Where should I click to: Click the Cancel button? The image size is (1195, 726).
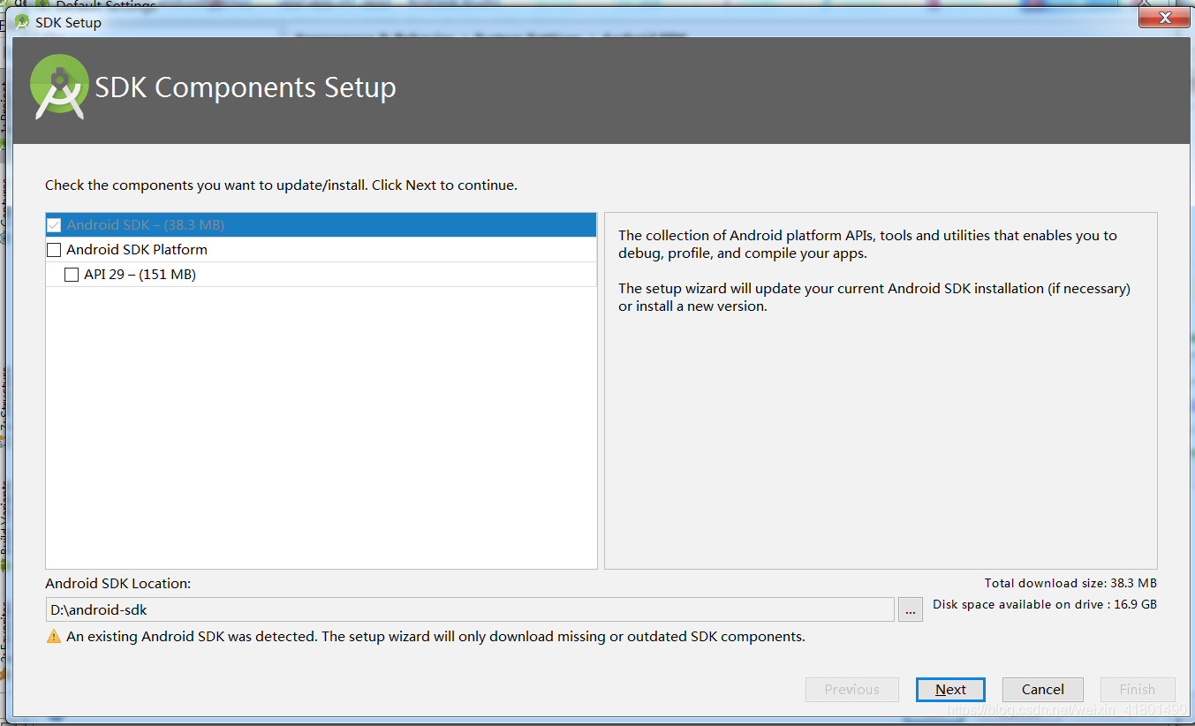[x=1043, y=690]
